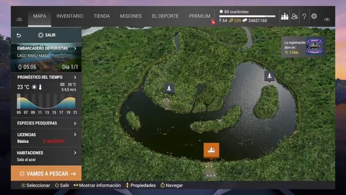Viewport: 346px width, 195px height.
Task: Click the '80 cusitroleo' player name
Action: [x=236, y=11]
